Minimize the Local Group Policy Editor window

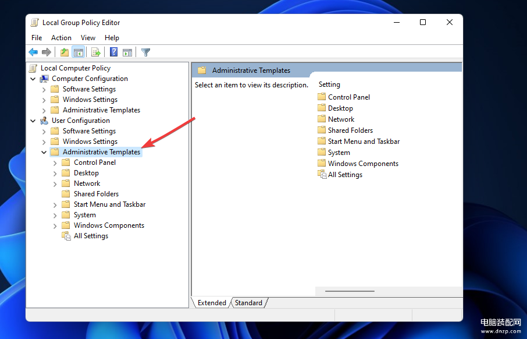tap(397, 22)
